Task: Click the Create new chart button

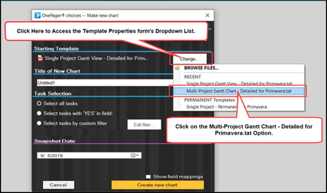Action: 157,185
